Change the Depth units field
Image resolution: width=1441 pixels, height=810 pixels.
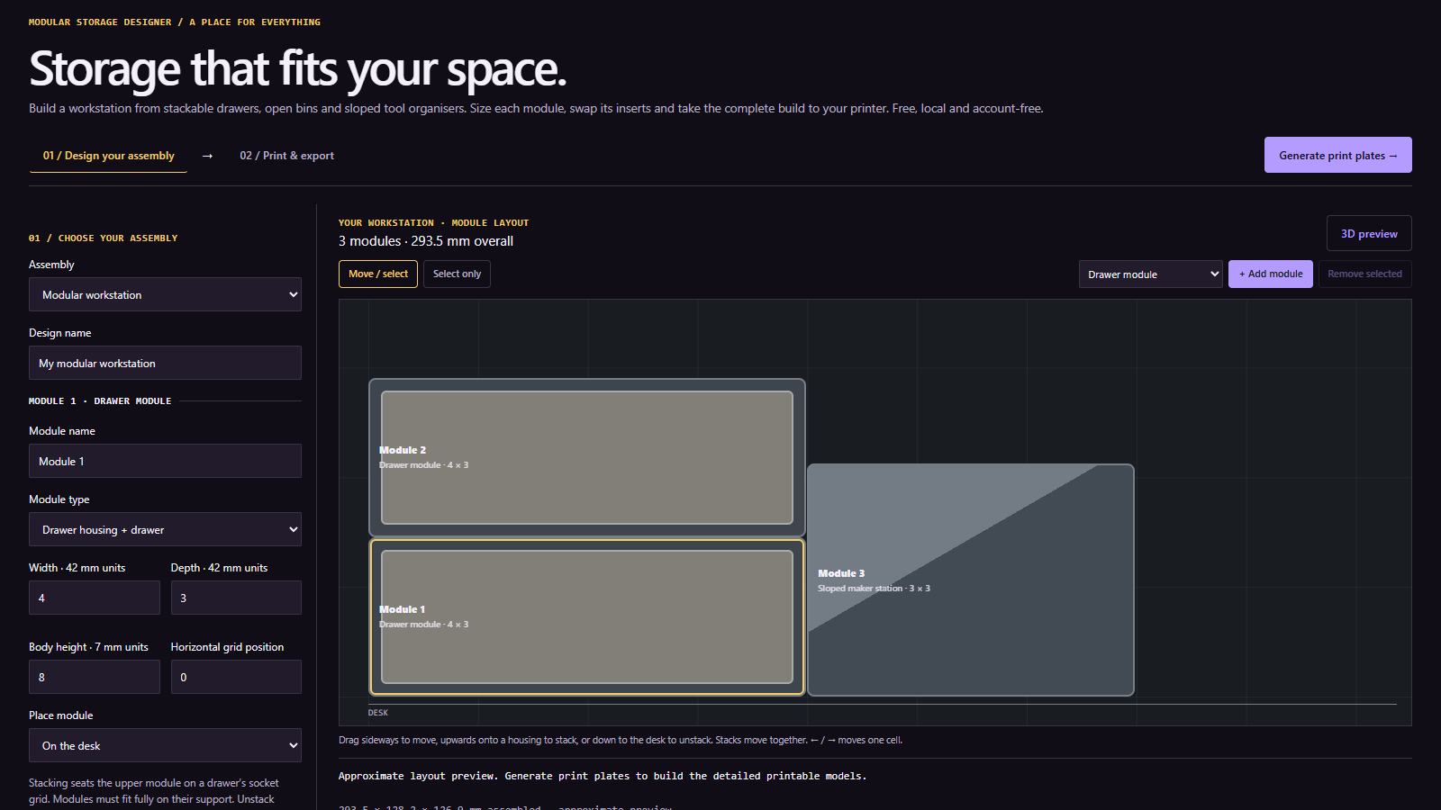[236, 598]
